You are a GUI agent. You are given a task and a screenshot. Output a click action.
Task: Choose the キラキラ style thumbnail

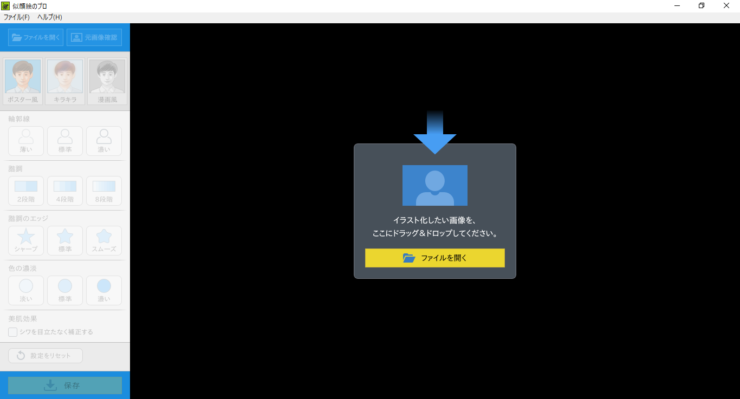65,81
